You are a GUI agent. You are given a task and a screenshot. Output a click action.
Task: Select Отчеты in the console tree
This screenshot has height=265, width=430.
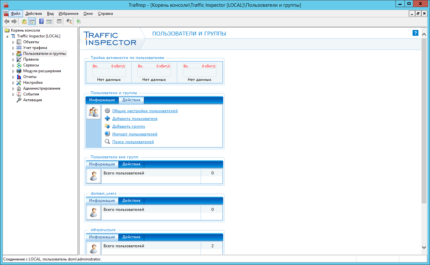coord(30,77)
